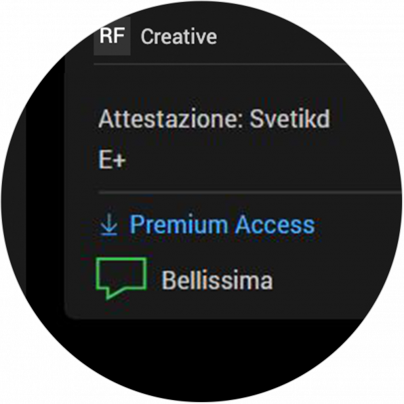
Task: Select the Svetikd contributor name
Action: 290,119
